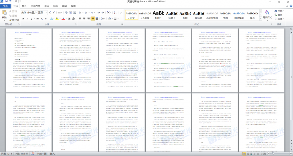293x156 pixels.
Task: Toggle the justify alignment button
Action: tap(93, 19)
